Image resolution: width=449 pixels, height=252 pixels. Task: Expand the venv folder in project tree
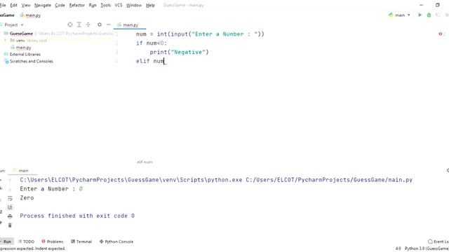(x=5, y=41)
